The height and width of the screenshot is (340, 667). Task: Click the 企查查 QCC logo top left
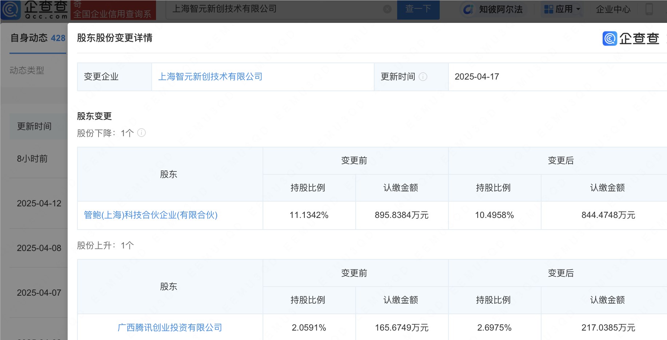(36, 9)
